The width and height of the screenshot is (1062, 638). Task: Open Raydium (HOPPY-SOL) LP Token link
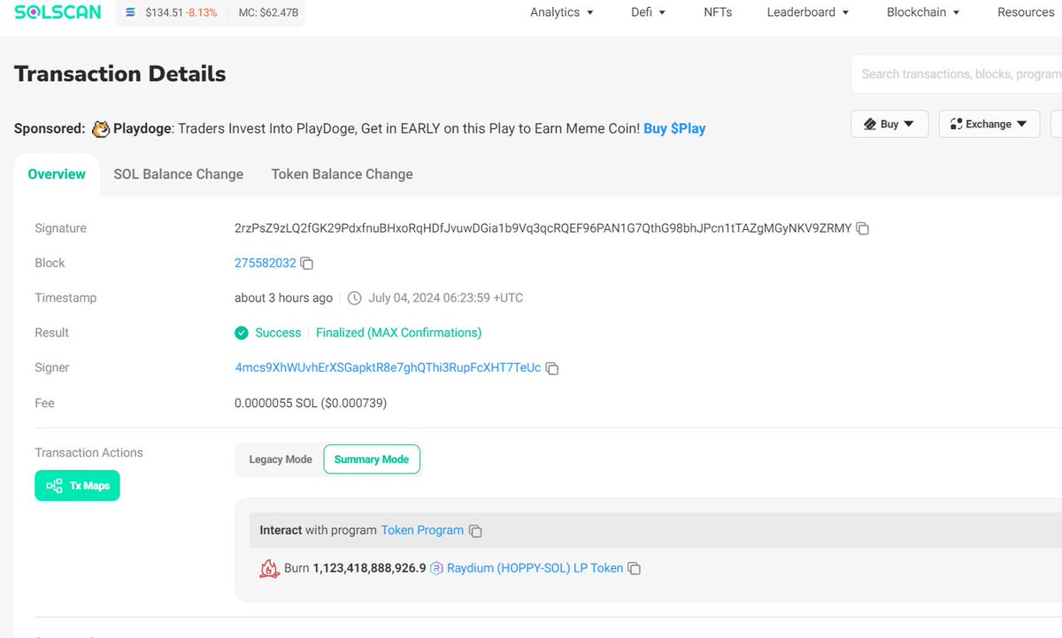[535, 568]
